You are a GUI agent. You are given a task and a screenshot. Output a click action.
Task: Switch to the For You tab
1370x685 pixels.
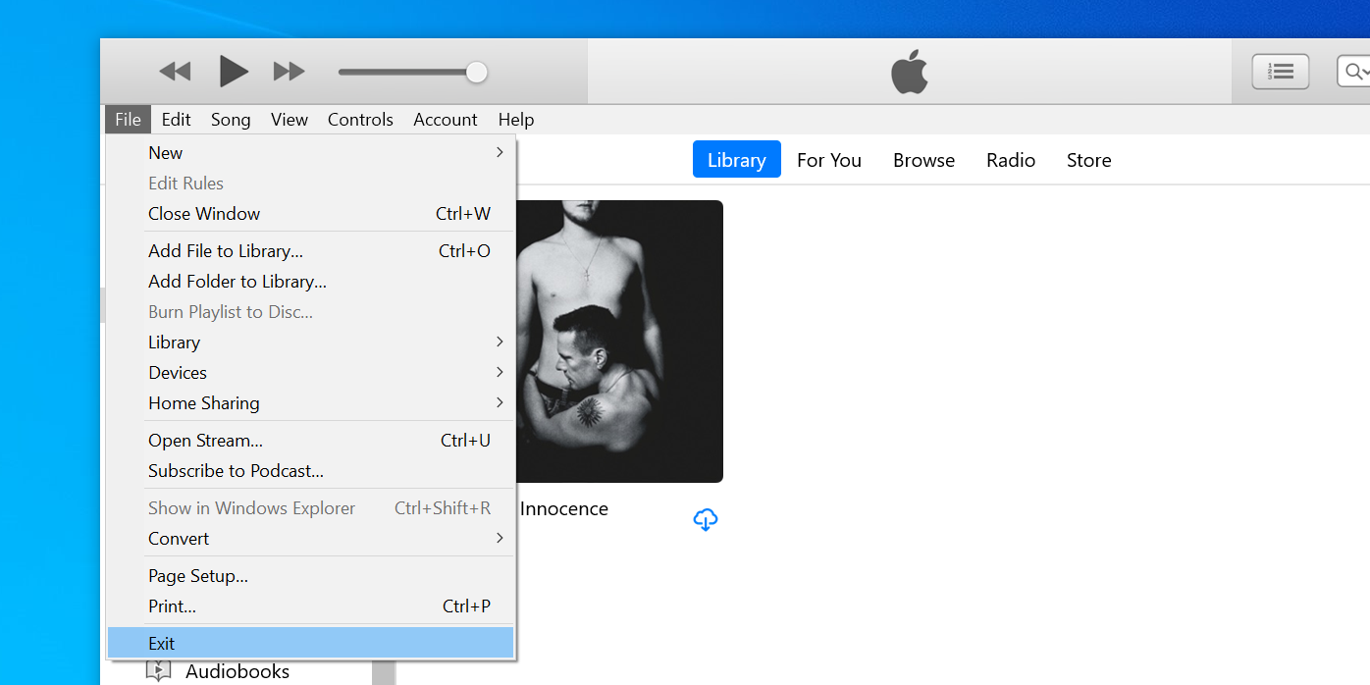(829, 159)
